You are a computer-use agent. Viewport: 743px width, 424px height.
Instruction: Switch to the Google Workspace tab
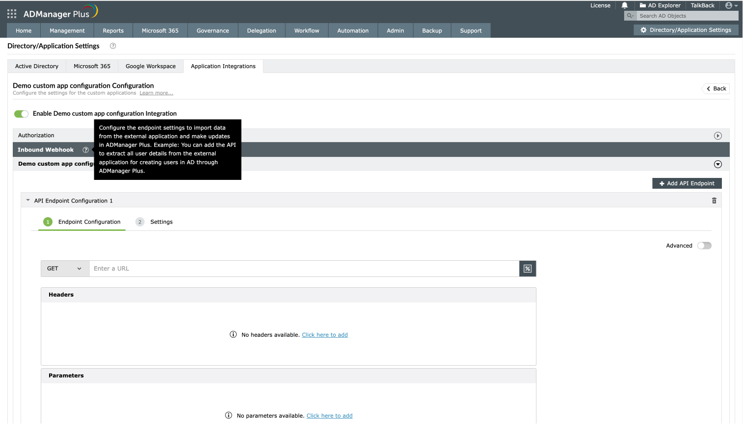pyautogui.click(x=150, y=66)
